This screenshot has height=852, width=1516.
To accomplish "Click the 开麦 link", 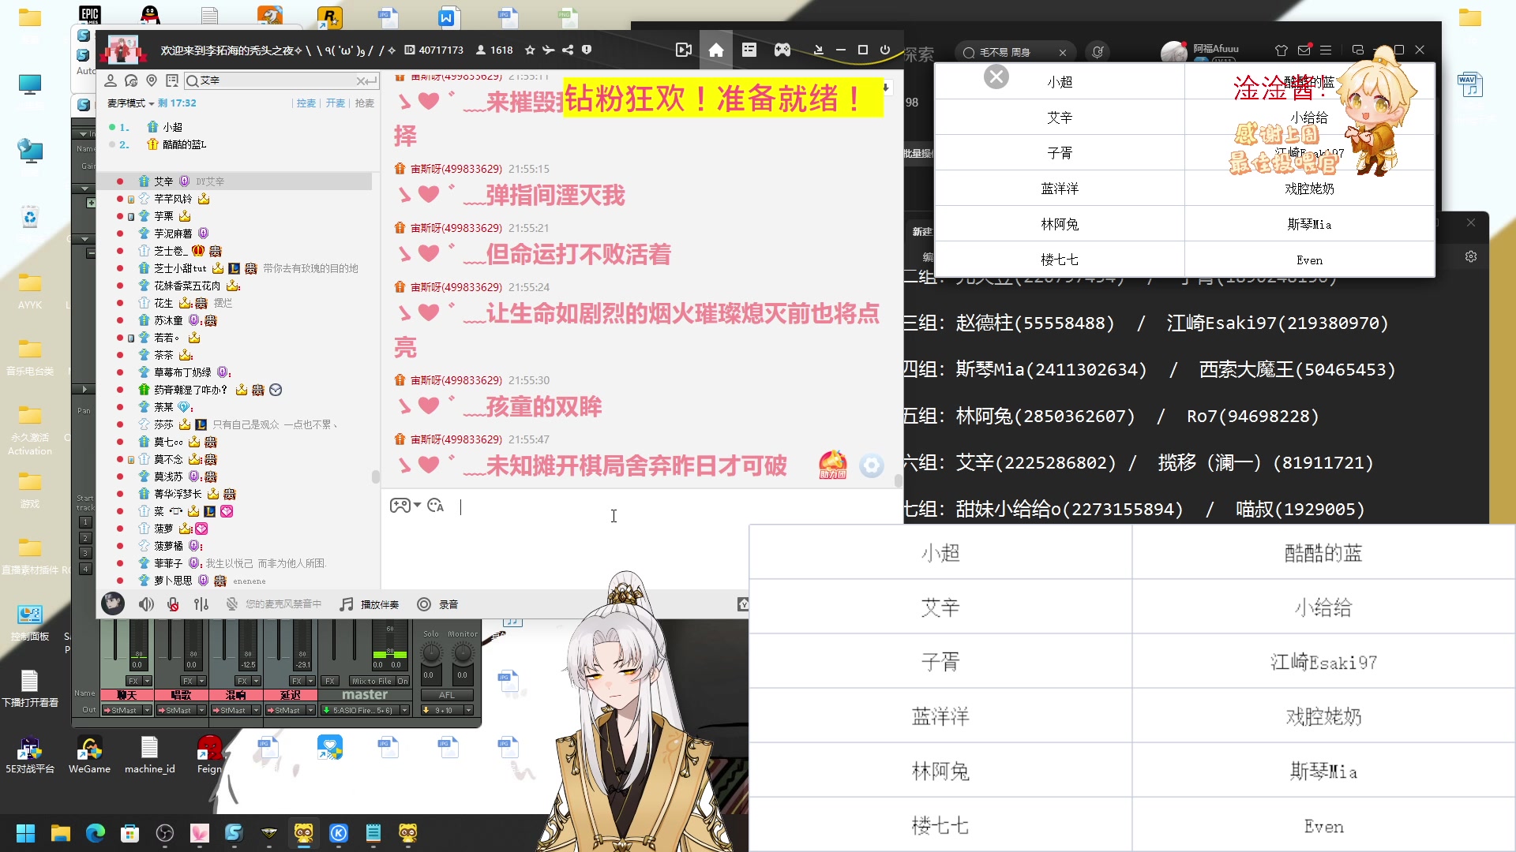I will tap(336, 103).
